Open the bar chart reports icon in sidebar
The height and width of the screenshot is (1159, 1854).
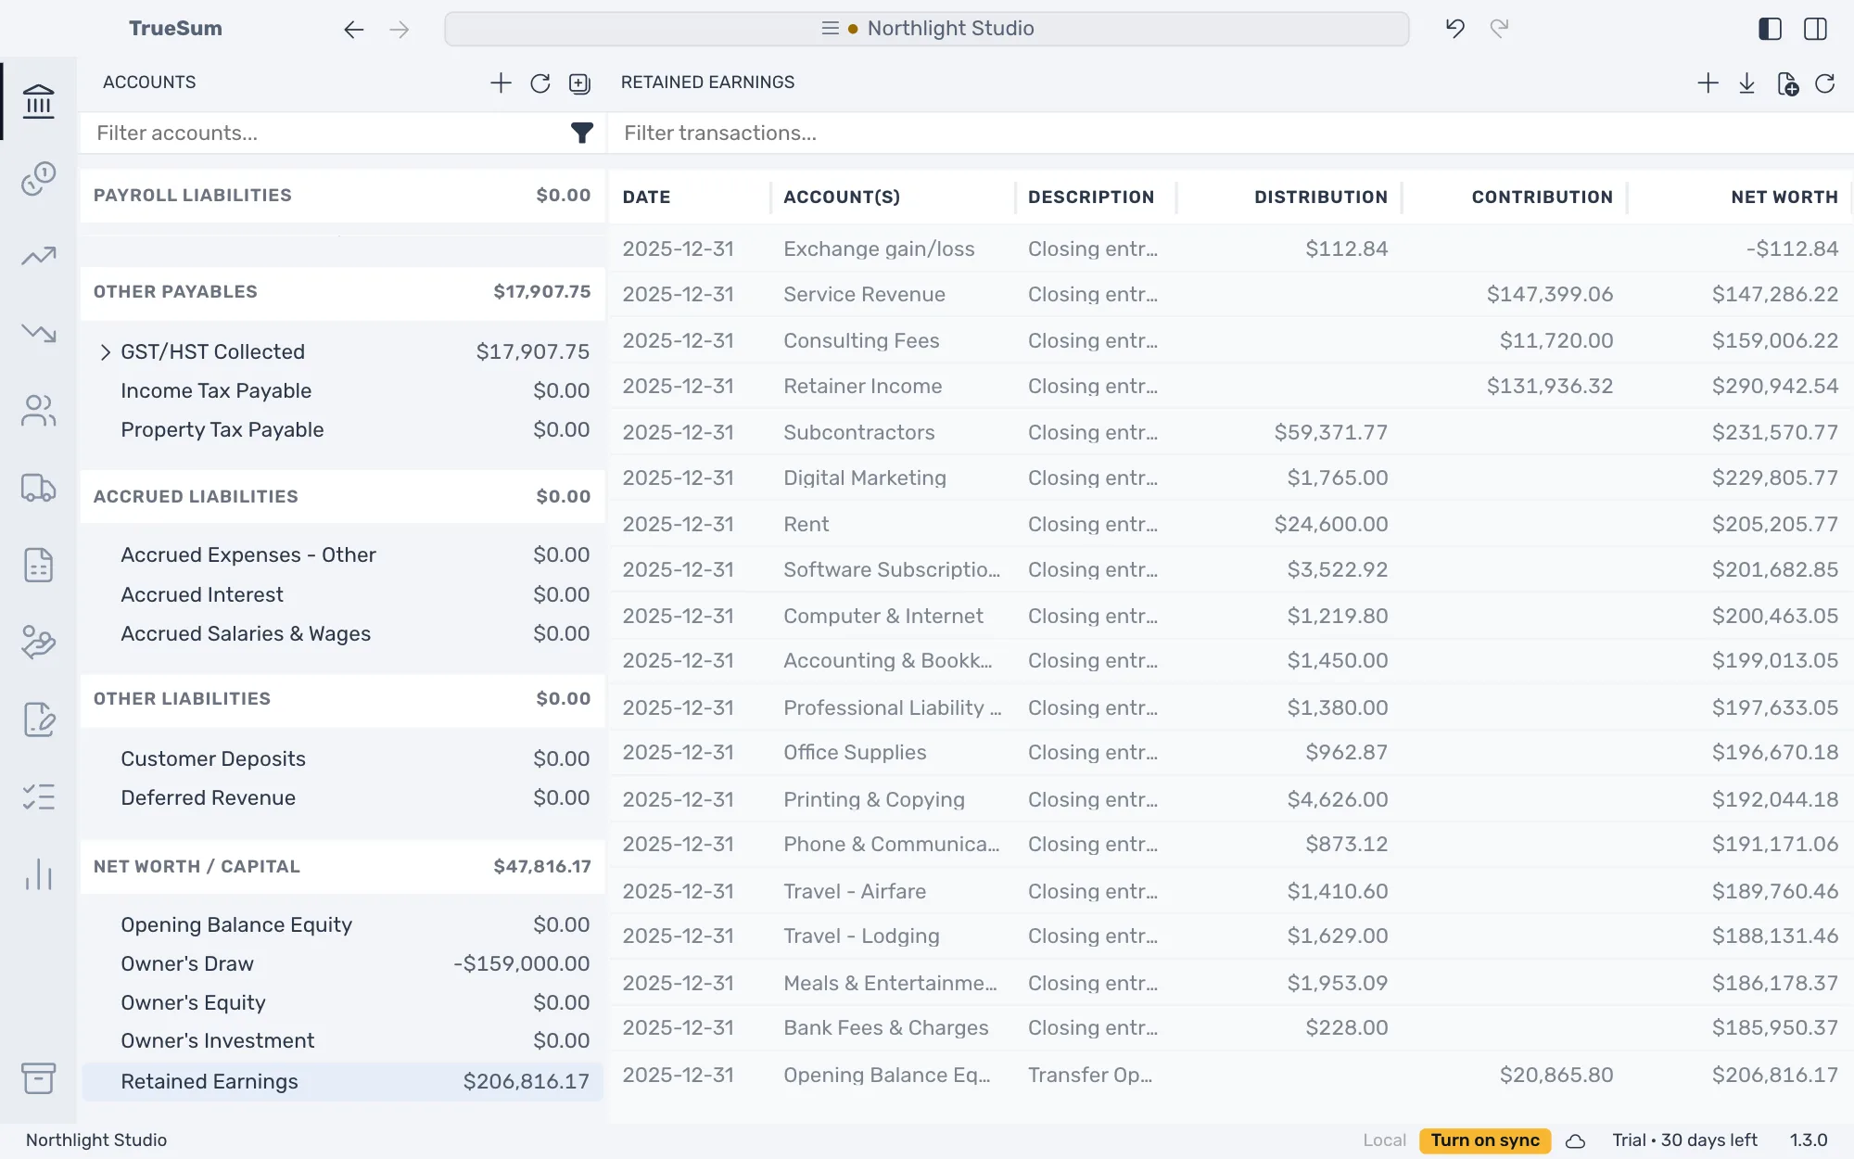pyautogui.click(x=38, y=874)
